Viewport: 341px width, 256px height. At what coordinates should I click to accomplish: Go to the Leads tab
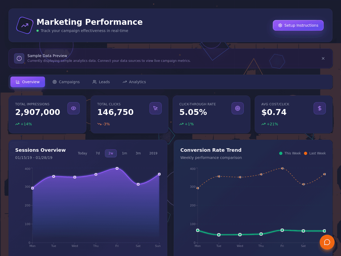click(101, 82)
